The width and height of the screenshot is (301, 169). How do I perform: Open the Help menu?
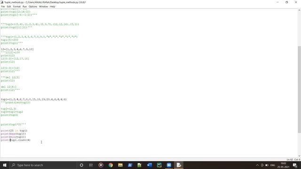click(52, 7)
